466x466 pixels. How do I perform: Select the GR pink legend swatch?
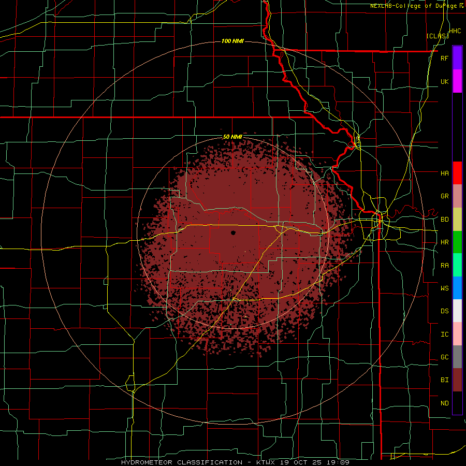(x=457, y=196)
